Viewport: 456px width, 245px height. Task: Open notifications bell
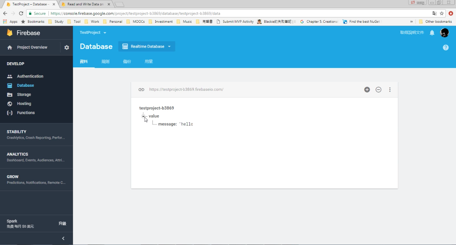pyautogui.click(x=432, y=33)
